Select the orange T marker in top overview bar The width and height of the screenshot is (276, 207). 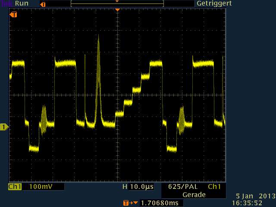coord(42,4)
